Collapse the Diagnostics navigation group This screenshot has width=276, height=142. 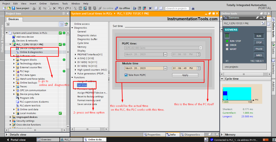pyautogui.click(x=72, y=28)
